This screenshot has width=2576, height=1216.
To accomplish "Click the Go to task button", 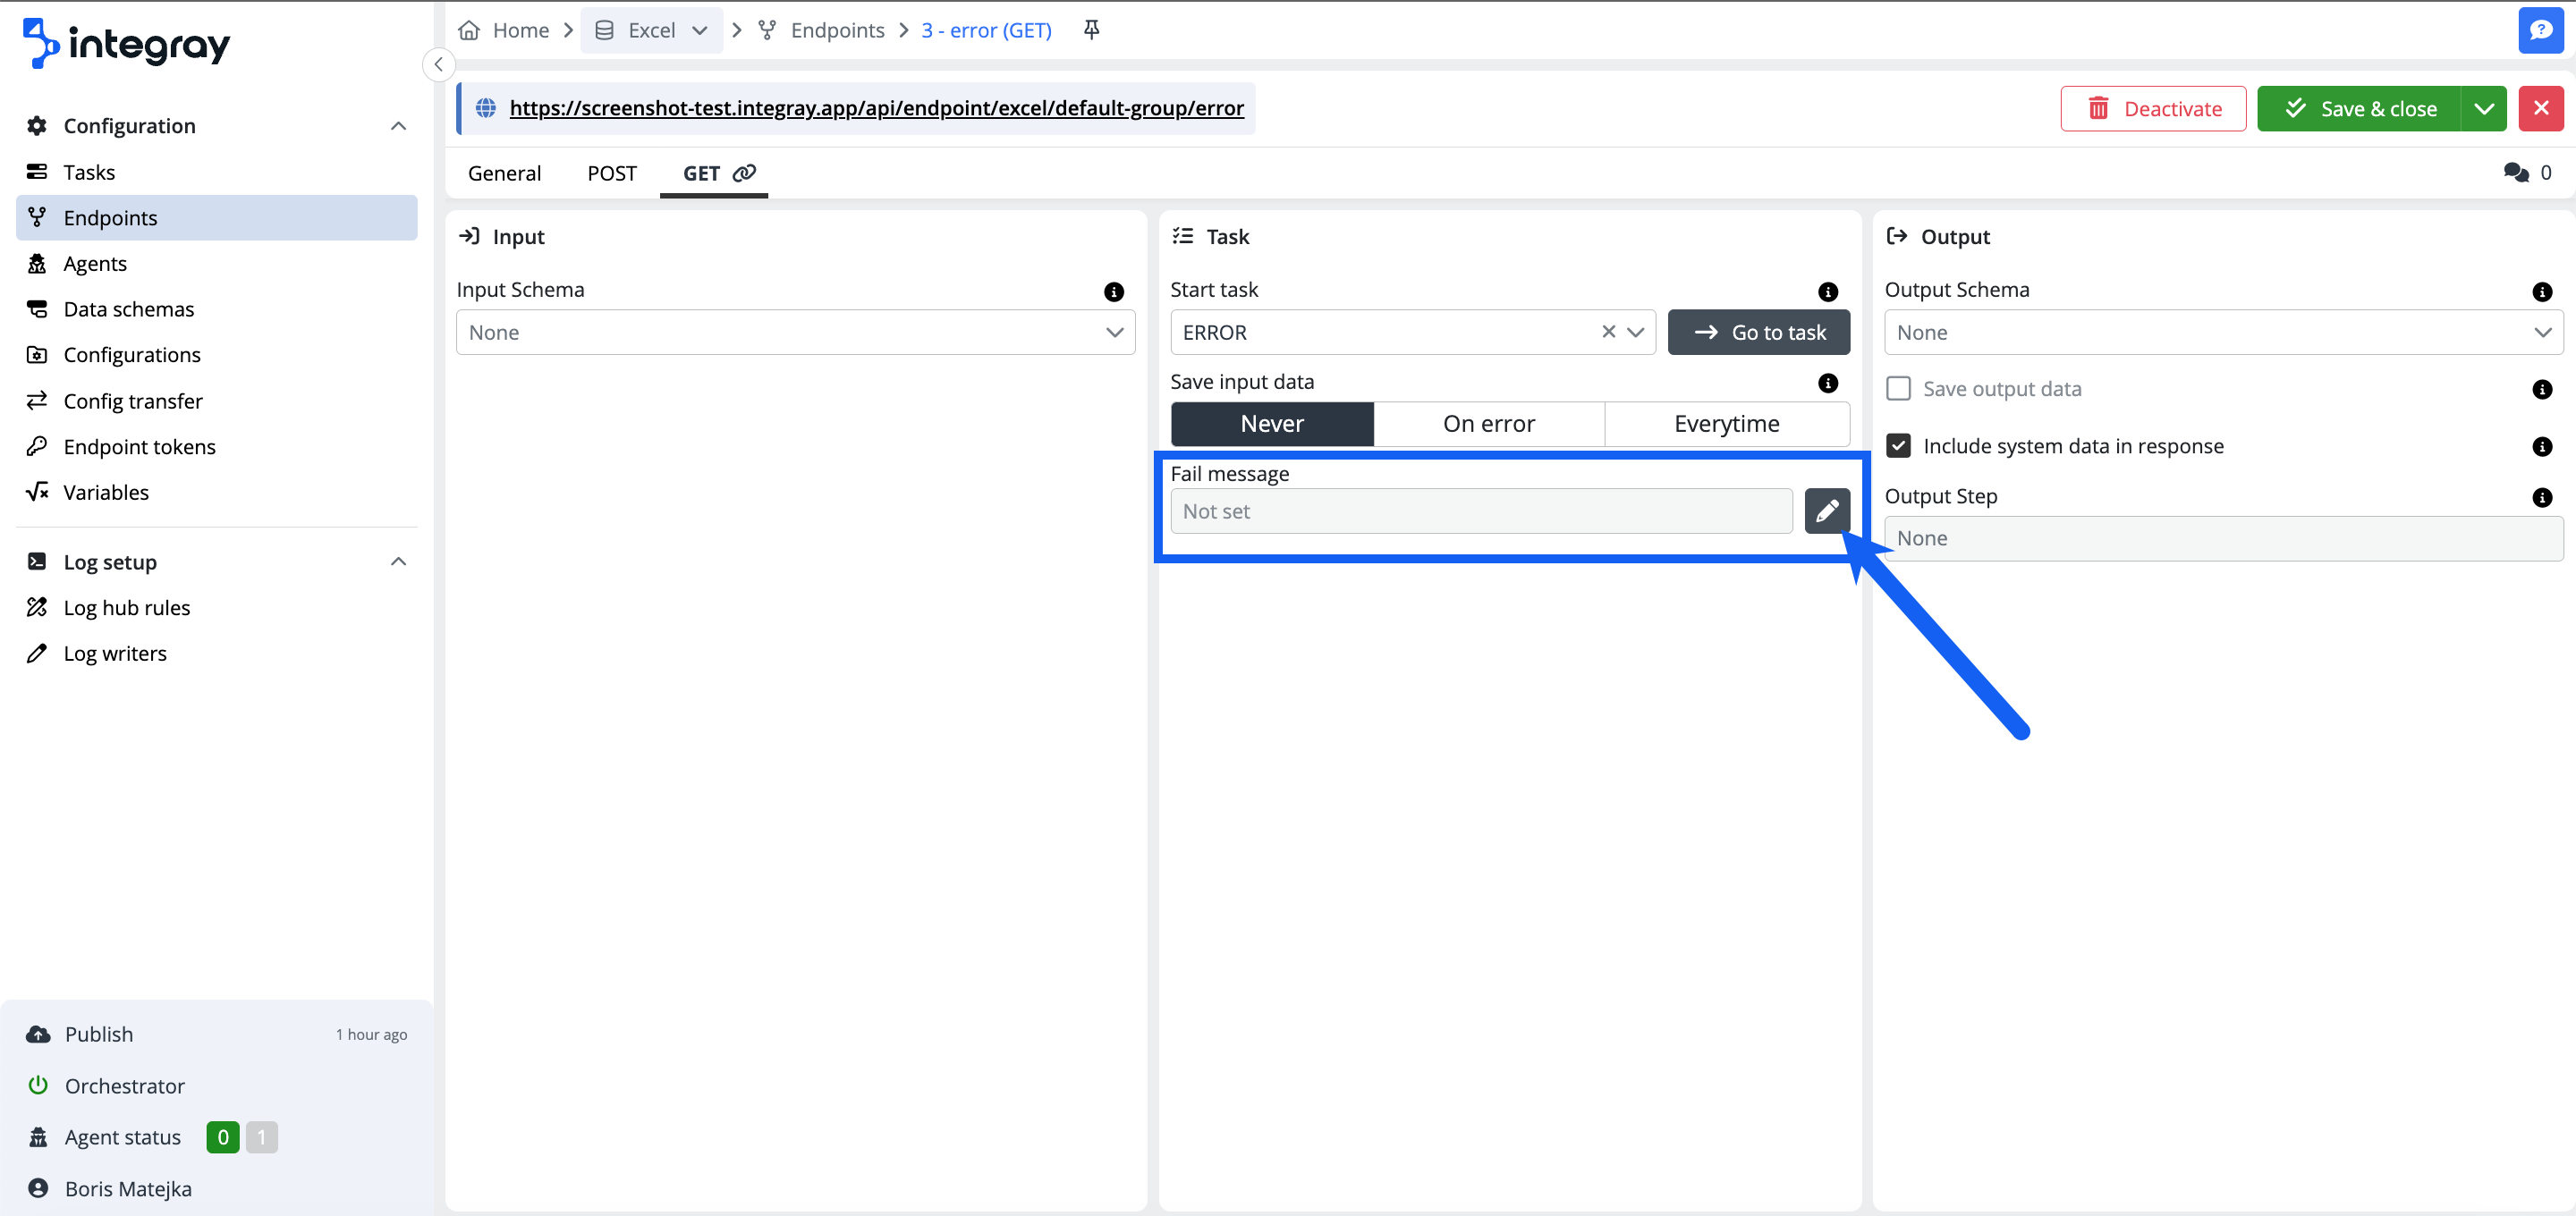I will pos(1758,332).
